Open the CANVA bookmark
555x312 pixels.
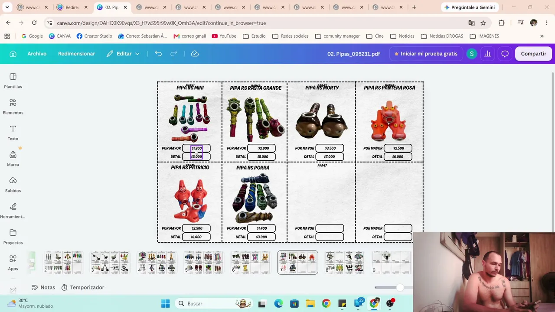coord(60,36)
